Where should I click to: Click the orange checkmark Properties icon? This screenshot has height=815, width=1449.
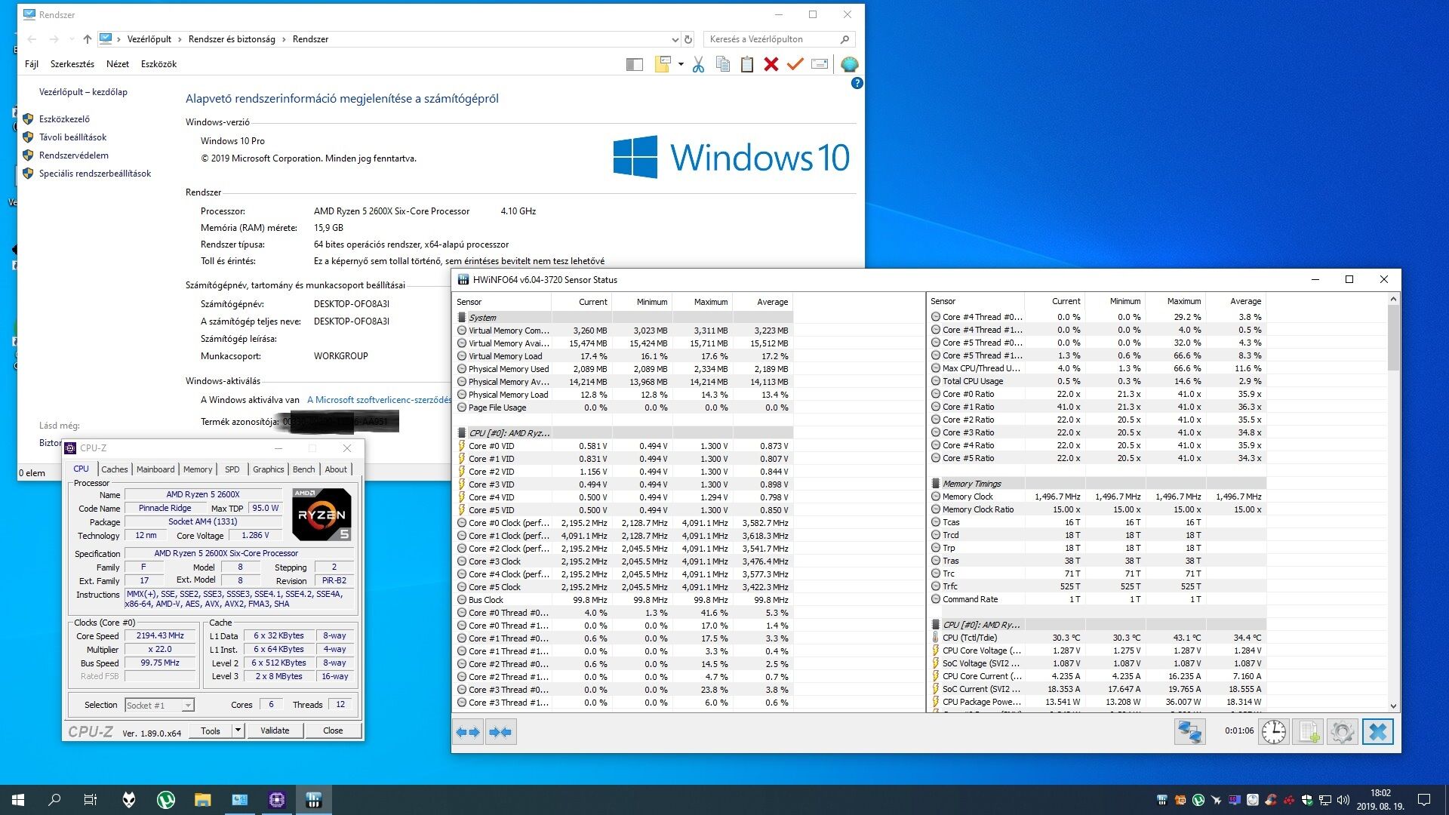click(795, 64)
